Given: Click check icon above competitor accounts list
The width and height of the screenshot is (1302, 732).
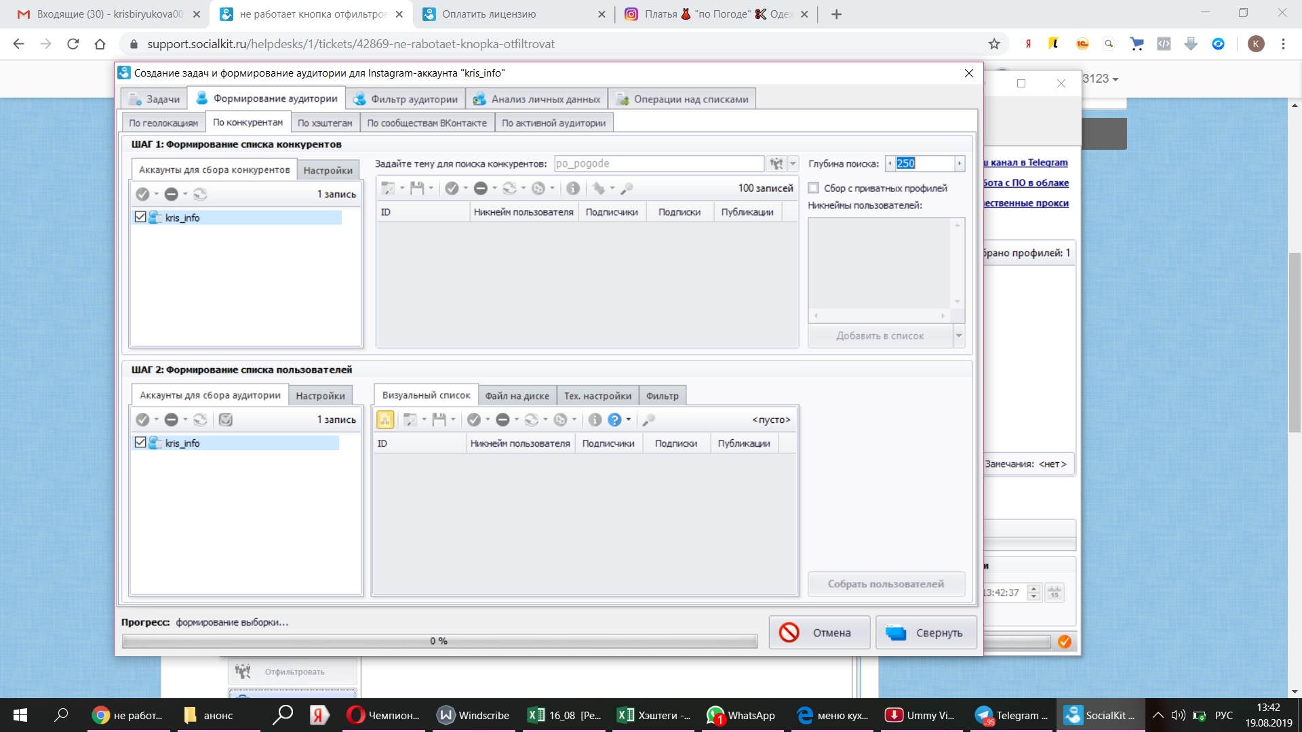Looking at the screenshot, I should tap(142, 195).
